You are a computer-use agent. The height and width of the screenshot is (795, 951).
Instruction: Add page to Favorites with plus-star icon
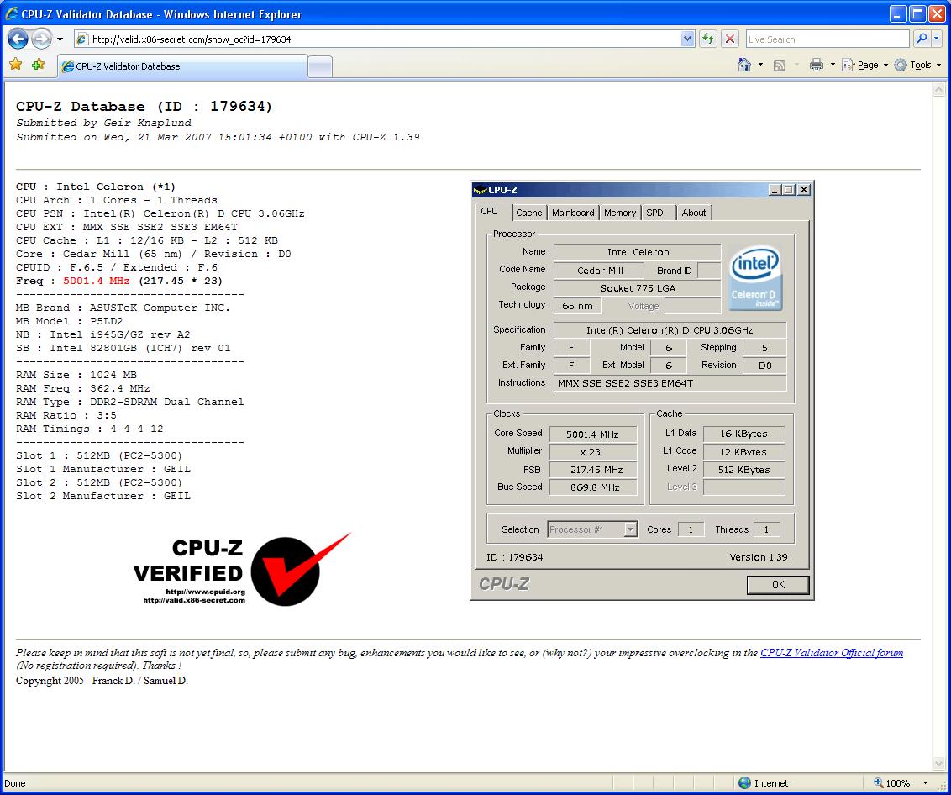(38, 65)
